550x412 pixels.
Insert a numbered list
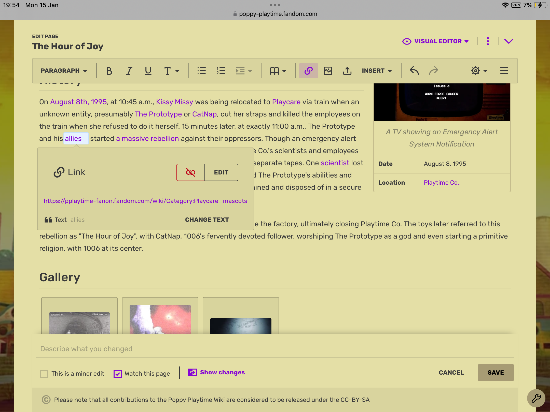click(x=221, y=71)
